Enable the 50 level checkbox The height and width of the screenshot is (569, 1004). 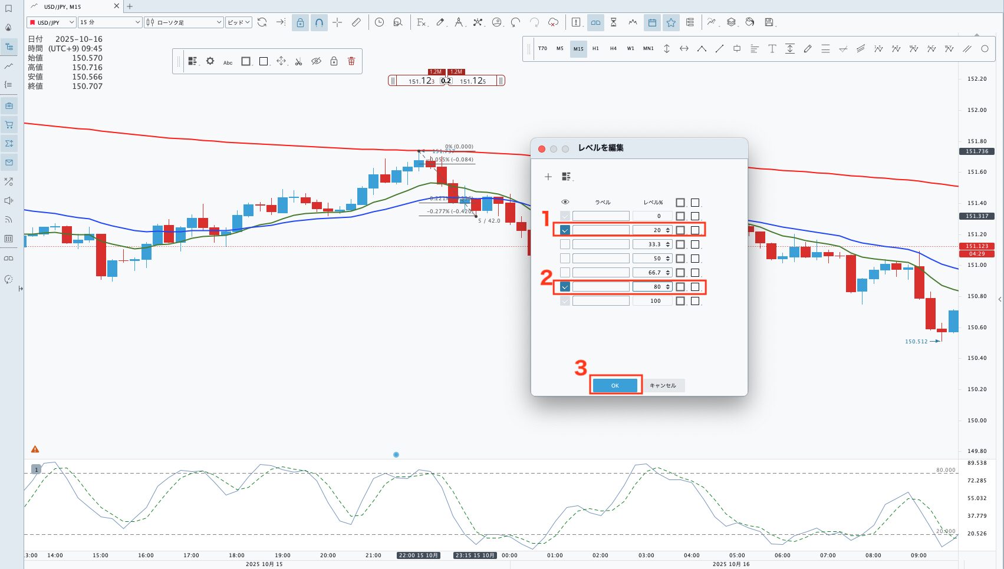(565, 259)
